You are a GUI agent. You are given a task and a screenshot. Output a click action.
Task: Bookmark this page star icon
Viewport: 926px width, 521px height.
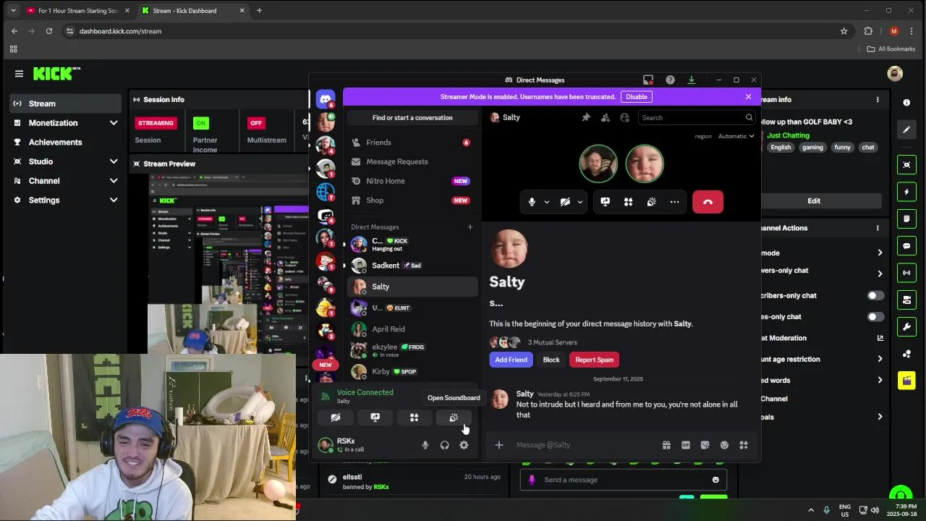[844, 31]
